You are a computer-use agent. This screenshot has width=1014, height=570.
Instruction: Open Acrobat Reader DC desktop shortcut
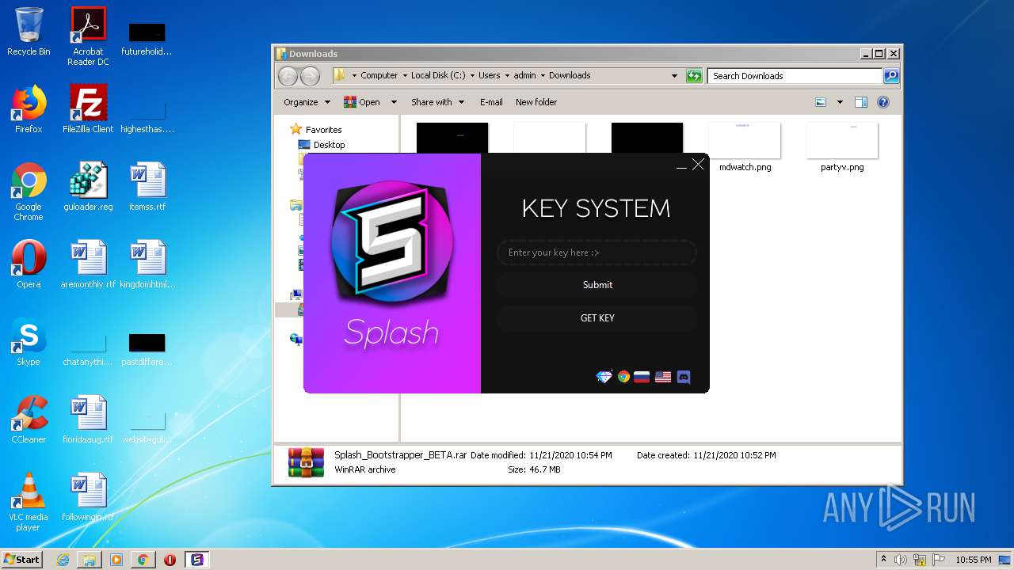(88, 36)
